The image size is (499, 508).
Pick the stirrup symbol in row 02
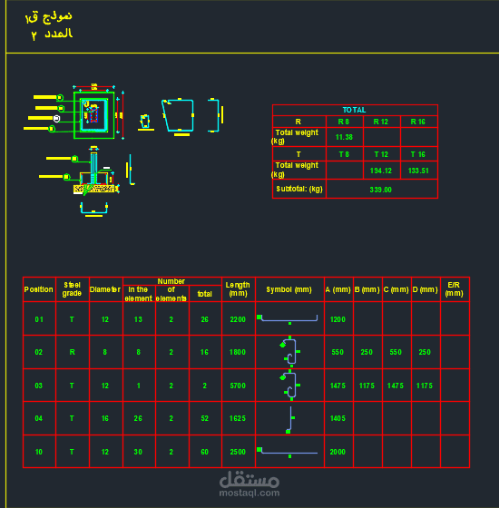[x=289, y=352]
